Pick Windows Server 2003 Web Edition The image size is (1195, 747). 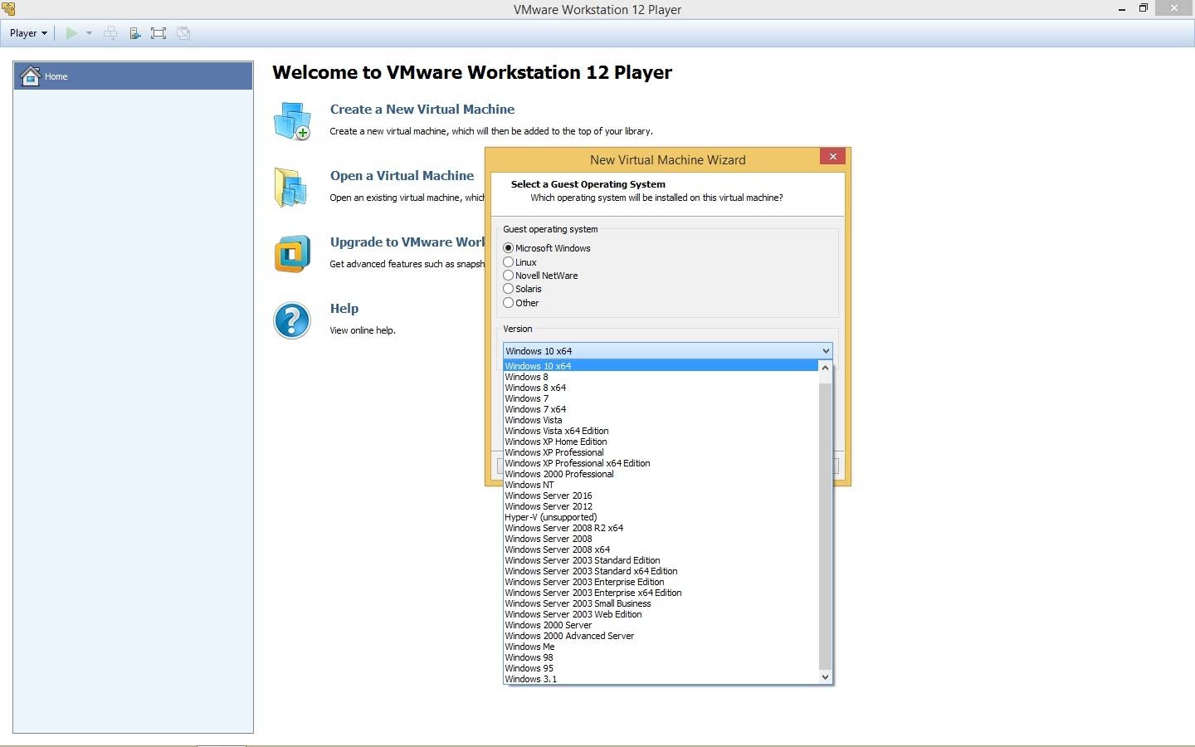[x=661, y=614]
